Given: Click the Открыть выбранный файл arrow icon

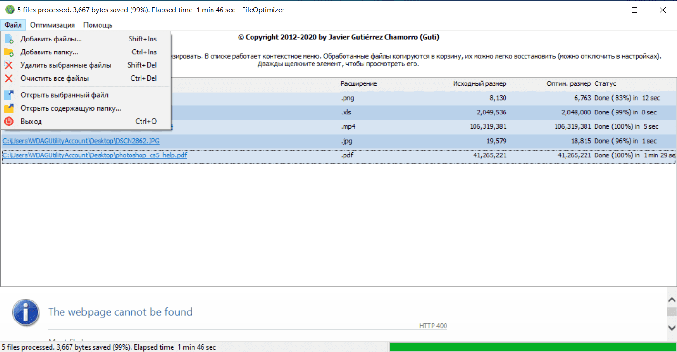Looking at the screenshot, I should 9,95.
